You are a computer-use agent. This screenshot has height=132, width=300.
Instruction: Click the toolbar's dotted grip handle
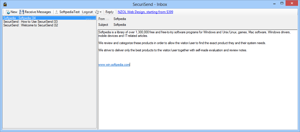pos(3,12)
